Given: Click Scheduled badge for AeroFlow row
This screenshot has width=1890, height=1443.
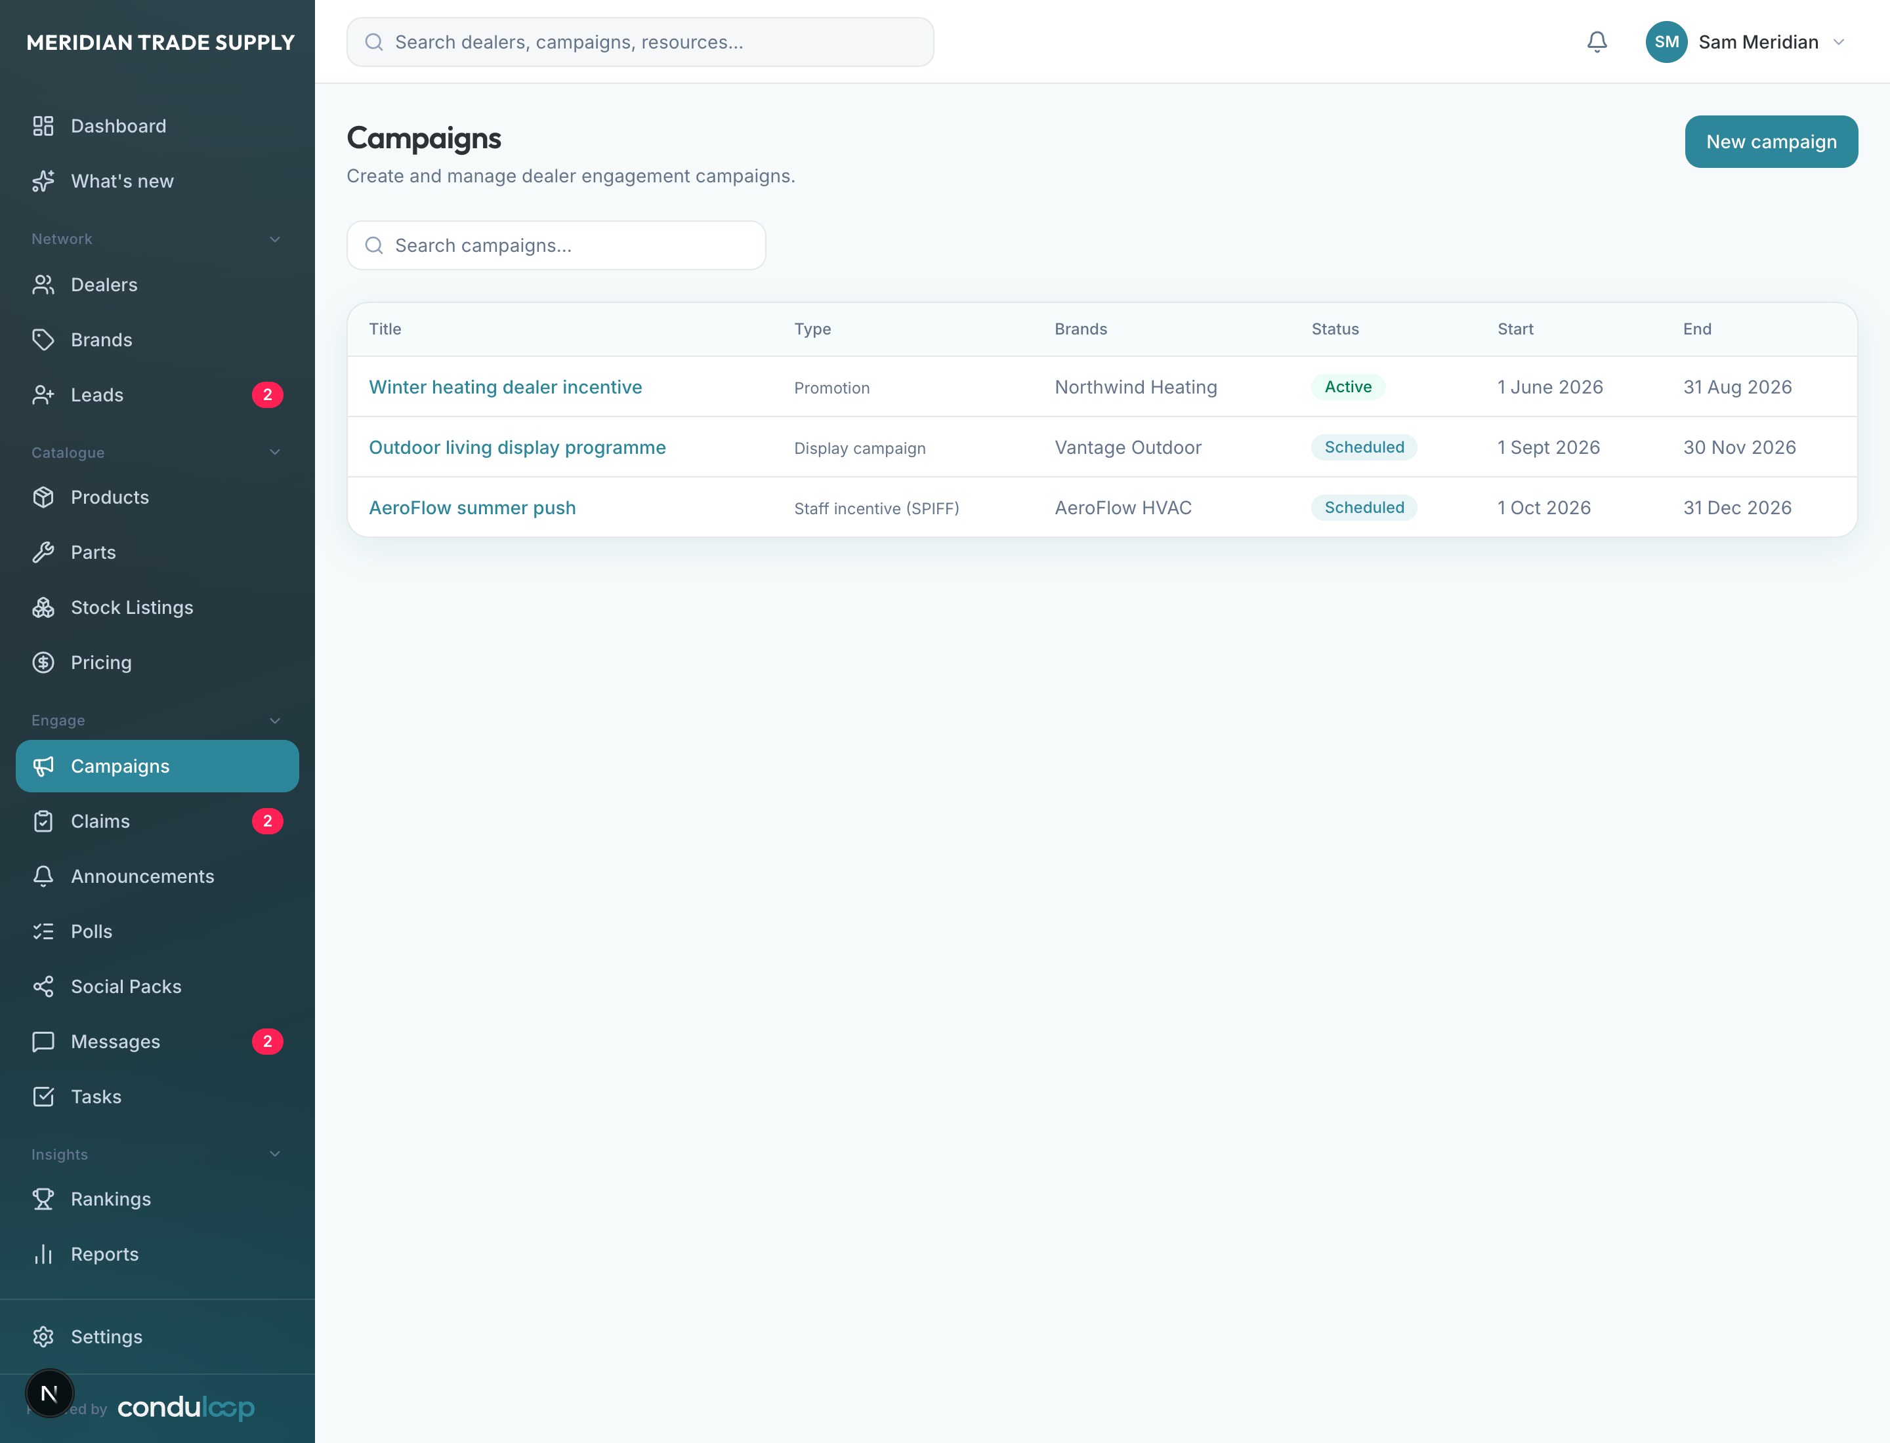Looking at the screenshot, I should coord(1364,508).
